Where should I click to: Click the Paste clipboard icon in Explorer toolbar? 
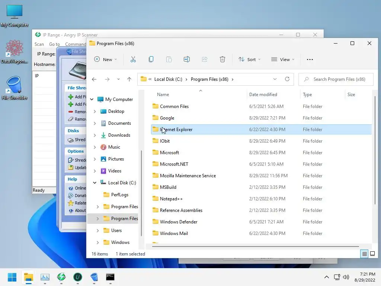tap(169, 59)
